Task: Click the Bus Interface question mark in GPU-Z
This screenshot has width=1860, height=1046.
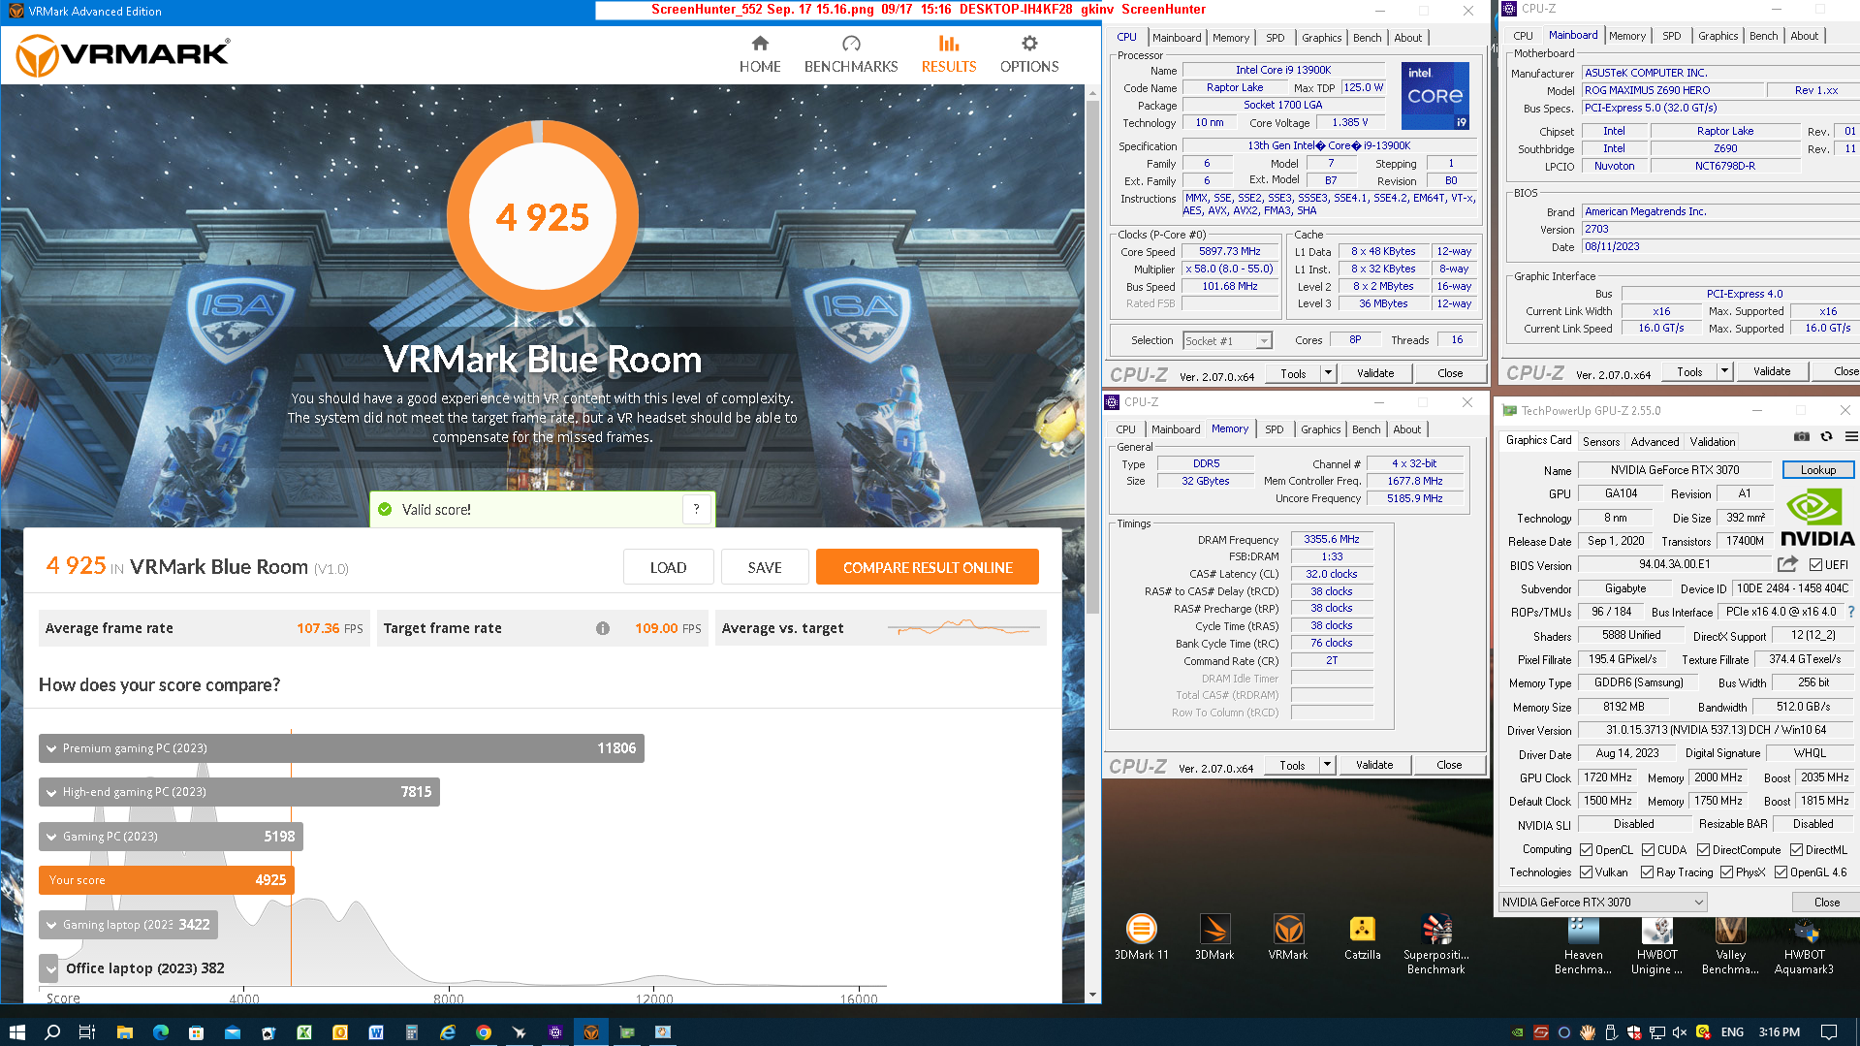Action: coord(1851,612)
